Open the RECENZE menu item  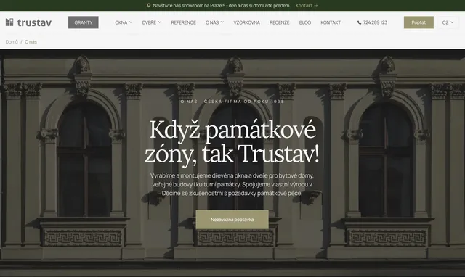279,22
